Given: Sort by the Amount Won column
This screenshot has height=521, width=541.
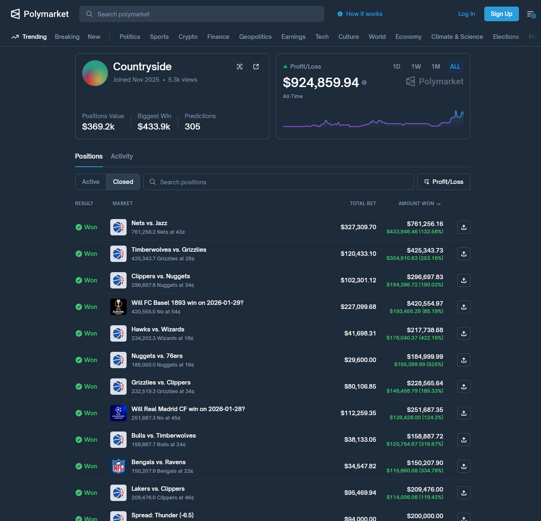Looking at the screenshot, I should click(x=419, y=203).
